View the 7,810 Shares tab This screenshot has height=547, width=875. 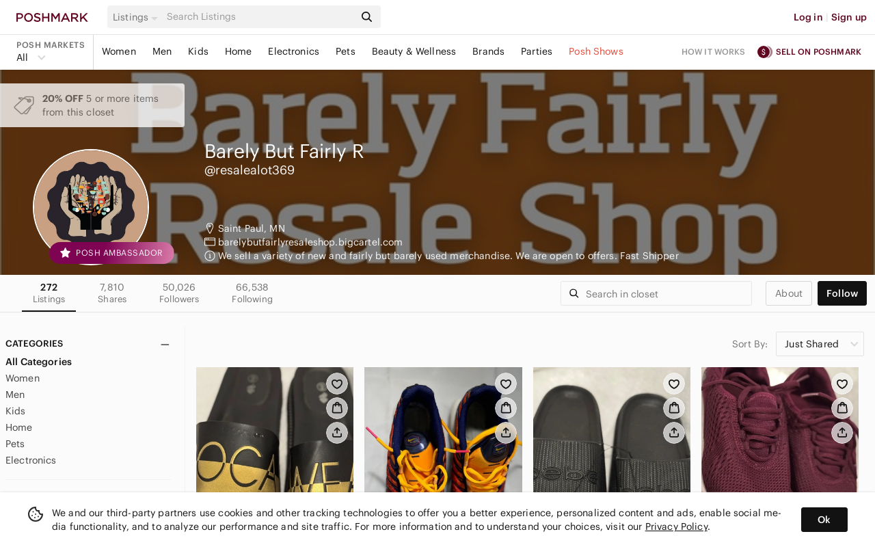(112, 293)
